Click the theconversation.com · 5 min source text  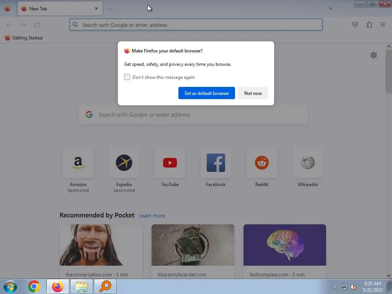coord(97,274)
